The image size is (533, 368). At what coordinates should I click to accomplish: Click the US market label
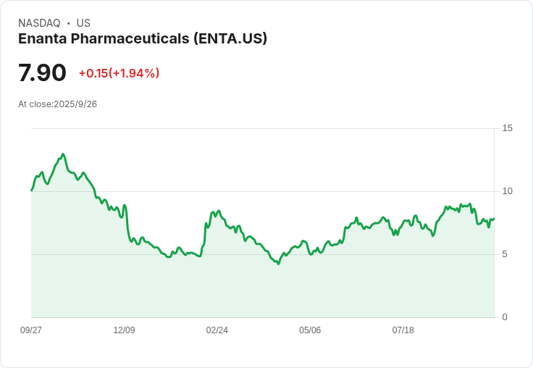tap(83, 23)
